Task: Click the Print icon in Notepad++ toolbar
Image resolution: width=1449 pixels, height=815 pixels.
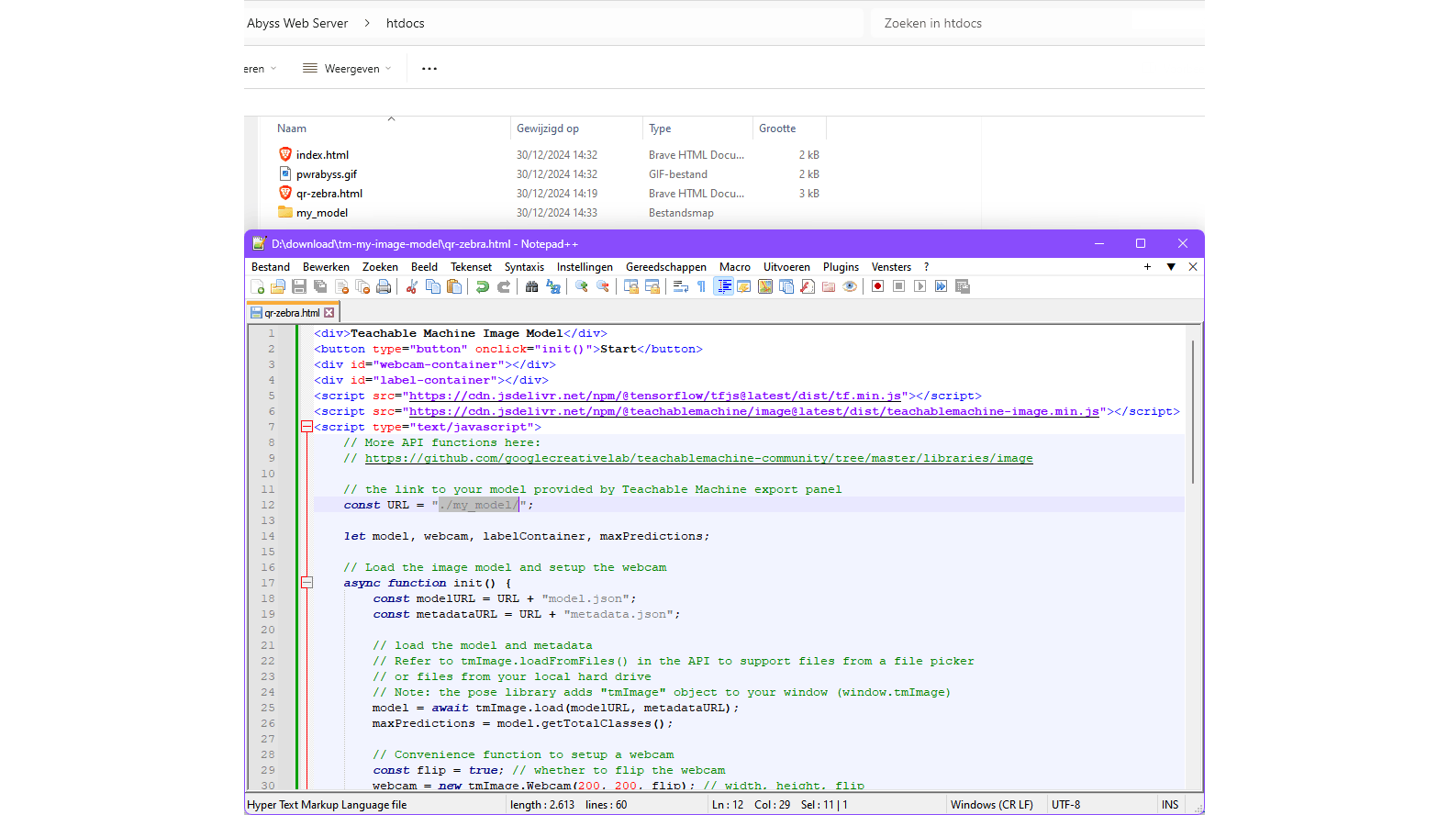Action: pyautogui.click(x=384, y=287)
